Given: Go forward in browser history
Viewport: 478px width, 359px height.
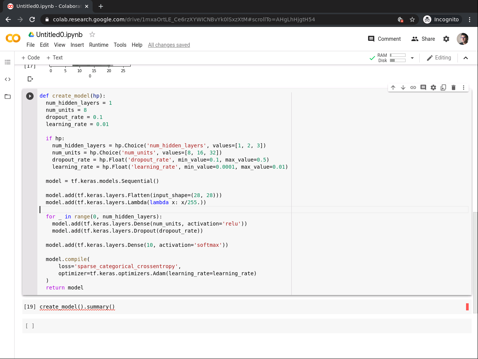Looking at the screenshot, I should [20, 19].
